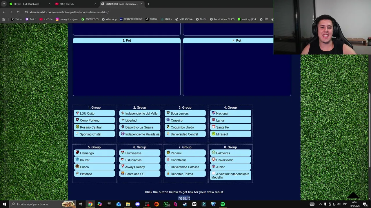Open the tab search dropdown arrow
Viewport: 371px width, 208px height.
[4, 4]
